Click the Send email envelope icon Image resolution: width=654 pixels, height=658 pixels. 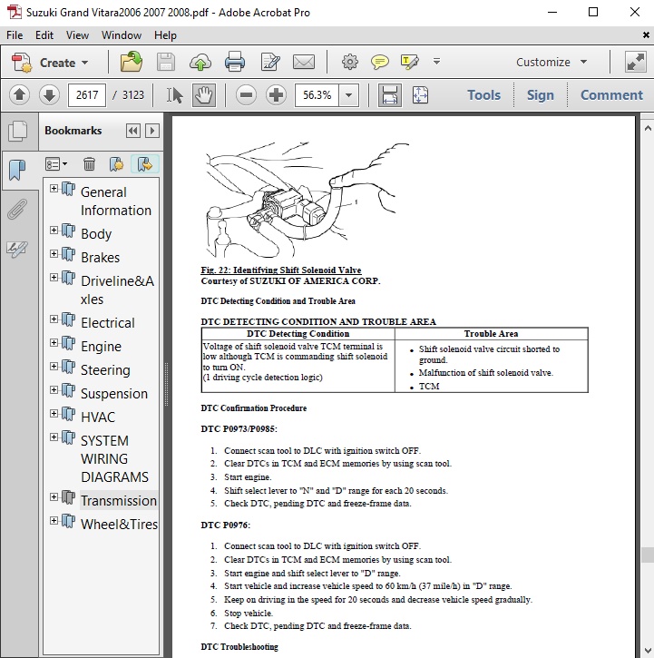point(304,62)
